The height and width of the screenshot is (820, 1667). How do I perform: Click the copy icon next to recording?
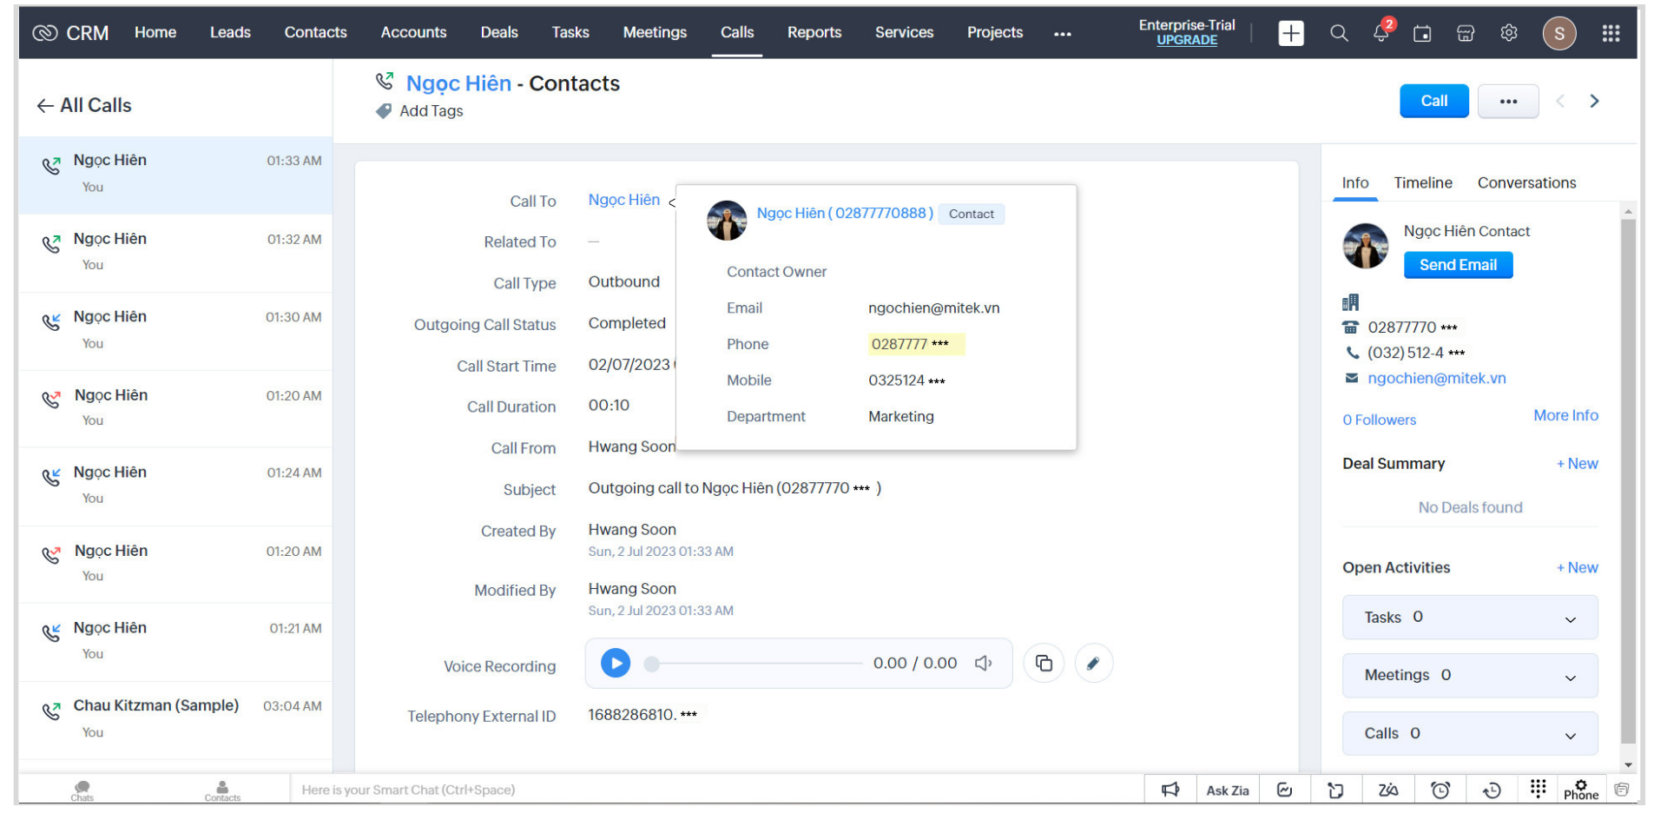(1044, 664)
